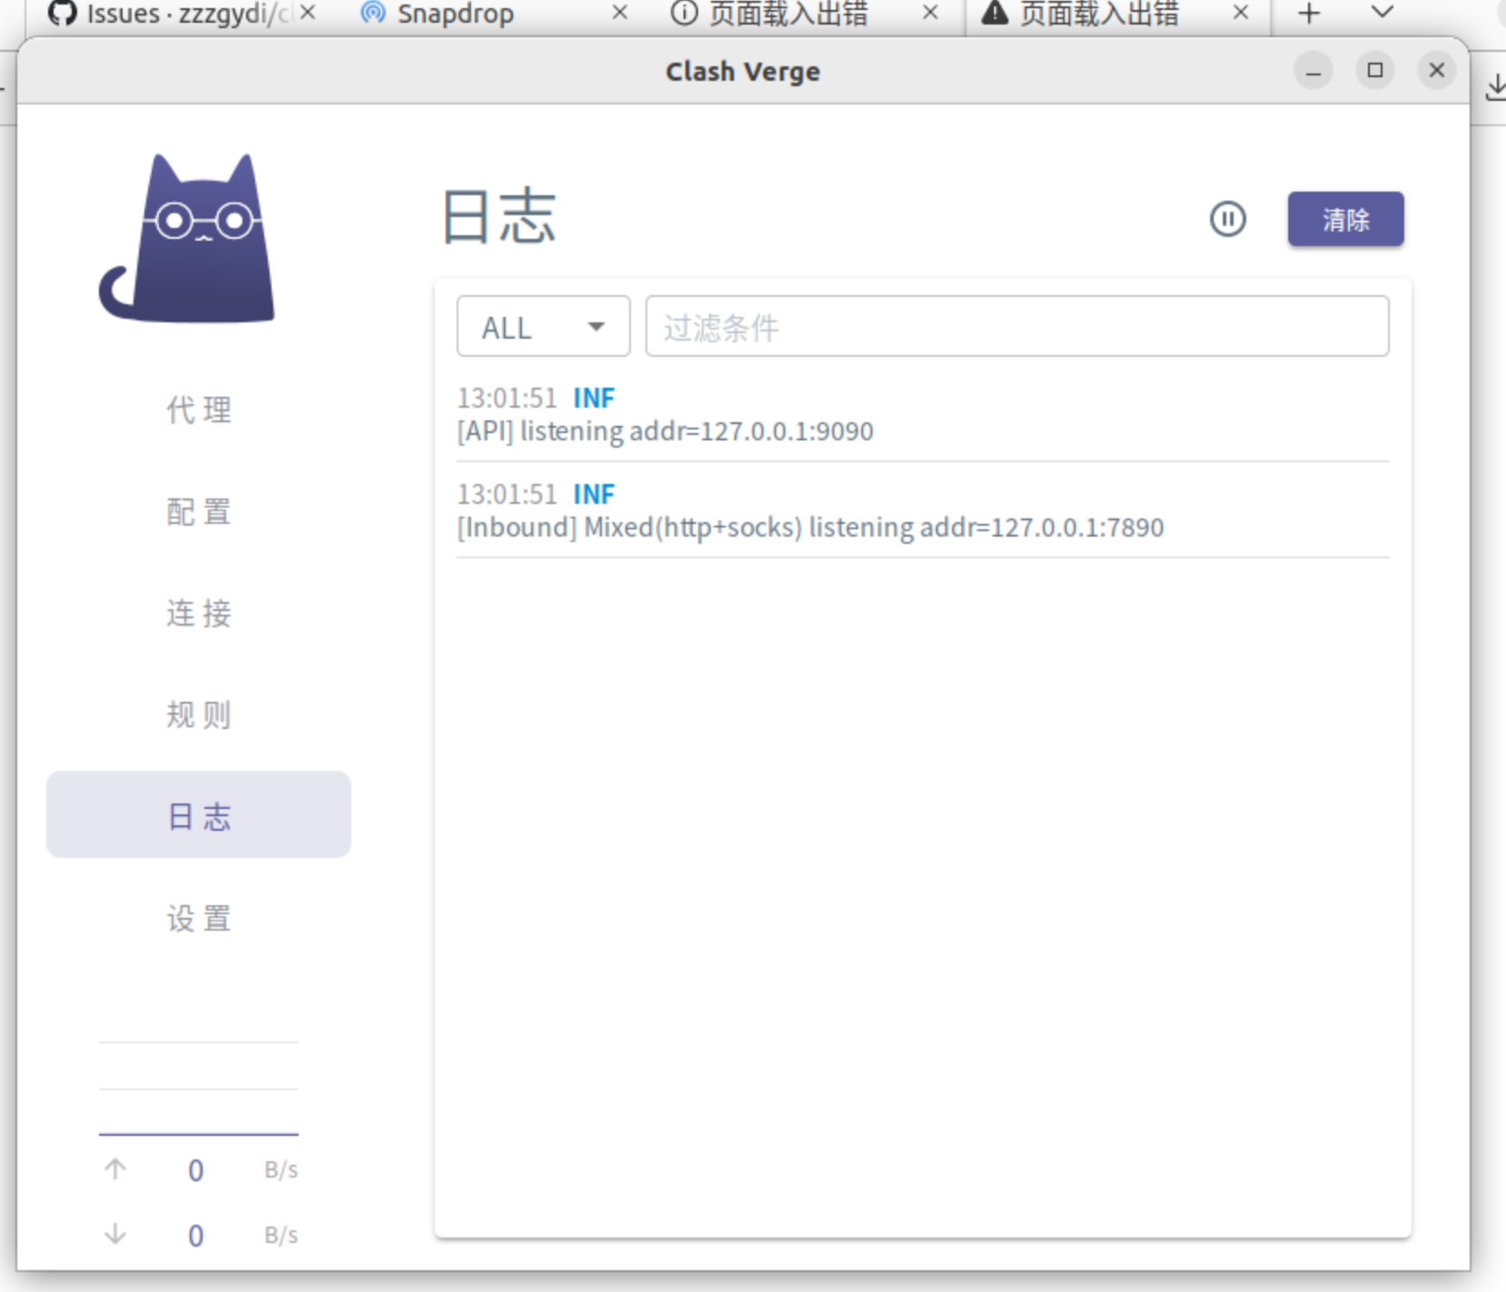Viewport: 1506px width, 1292px height.
Task: Expand the browser tab list chevron
Action: pyautogui.click(x=1382, y=13)
